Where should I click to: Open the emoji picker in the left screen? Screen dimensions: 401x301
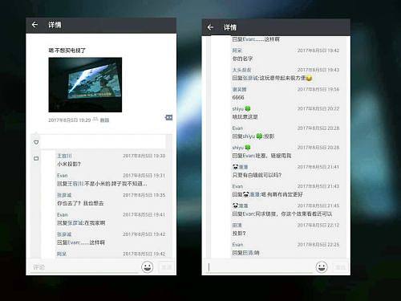click(147, 266)
